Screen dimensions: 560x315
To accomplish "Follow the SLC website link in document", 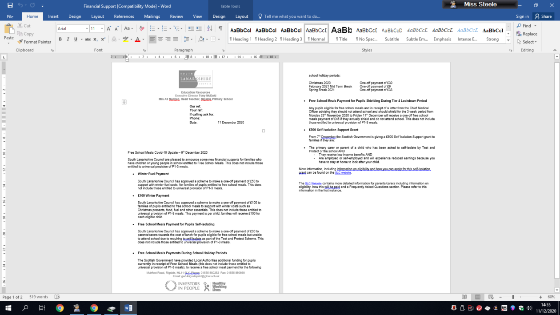I will tap(343, 173).
